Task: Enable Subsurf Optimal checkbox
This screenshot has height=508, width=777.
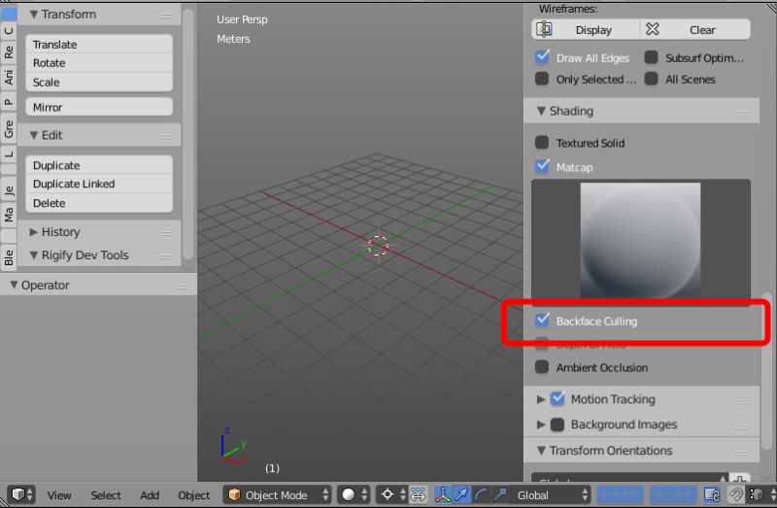Action: pos(651,57)
